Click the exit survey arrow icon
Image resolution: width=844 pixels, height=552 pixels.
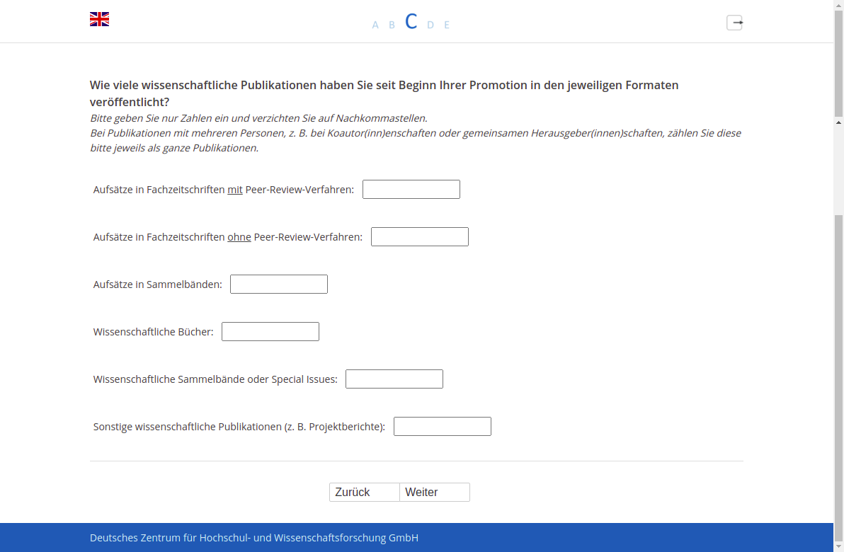click(x=735, y=23)
